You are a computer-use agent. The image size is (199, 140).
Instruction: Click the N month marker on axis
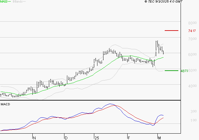(x=34, y=138)
